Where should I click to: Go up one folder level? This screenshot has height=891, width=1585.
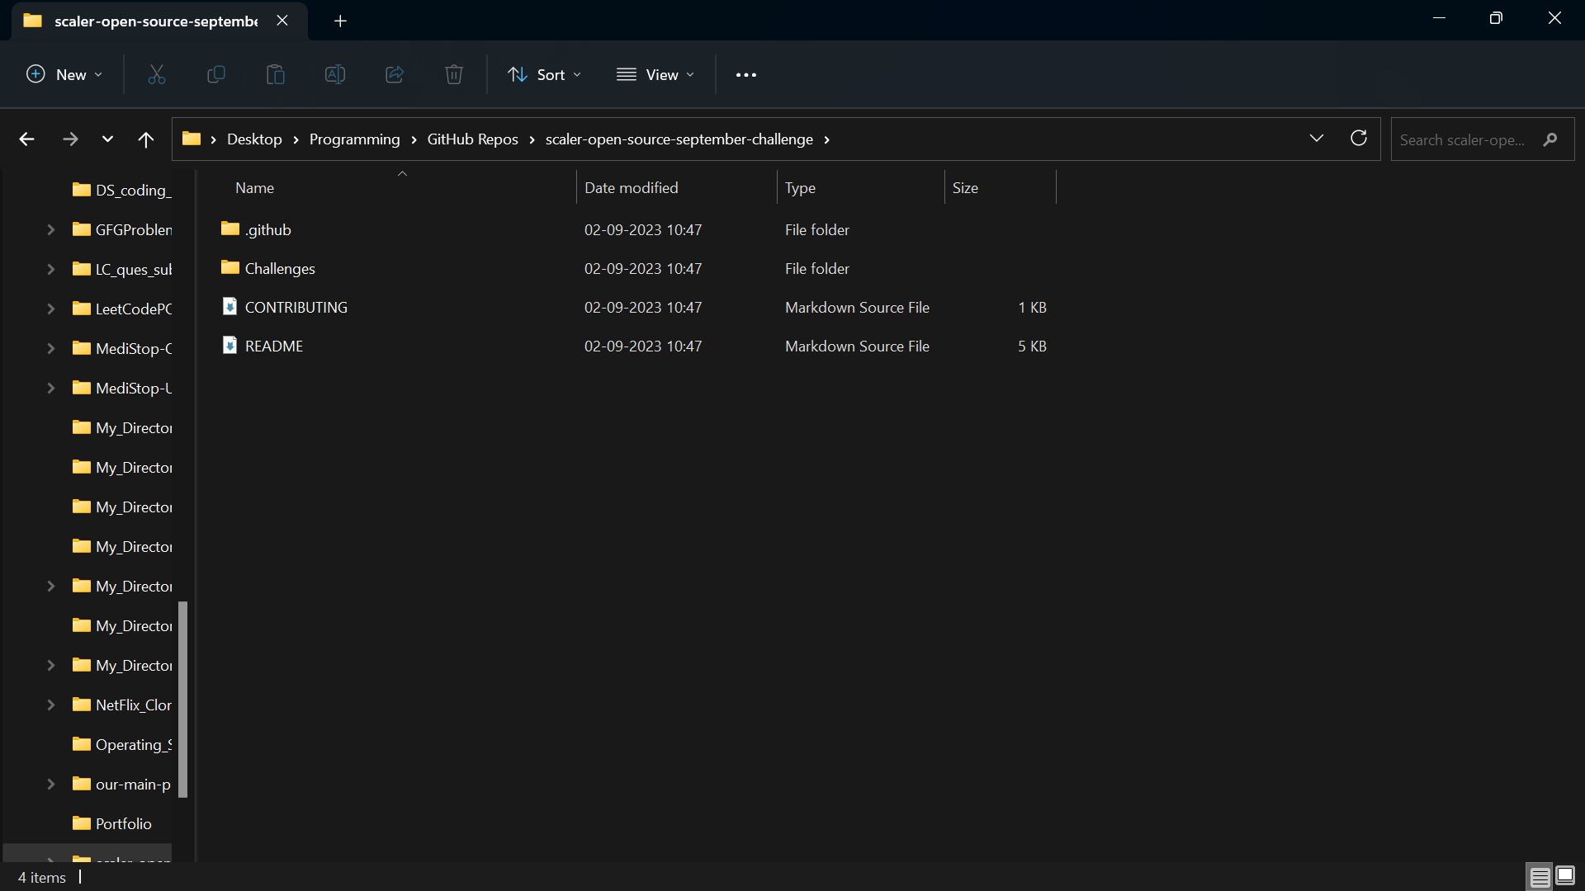pyautogui.click(x=145, y=139)
